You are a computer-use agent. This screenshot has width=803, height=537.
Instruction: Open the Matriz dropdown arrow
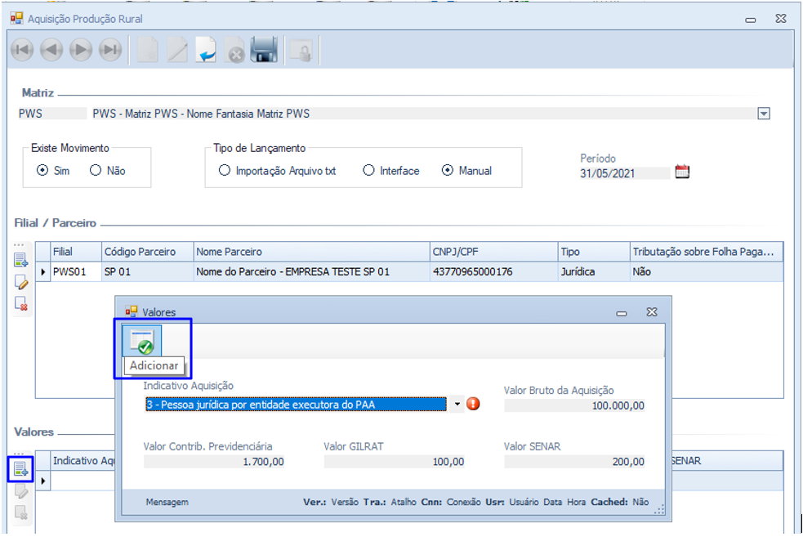click(x=764, y=114)
